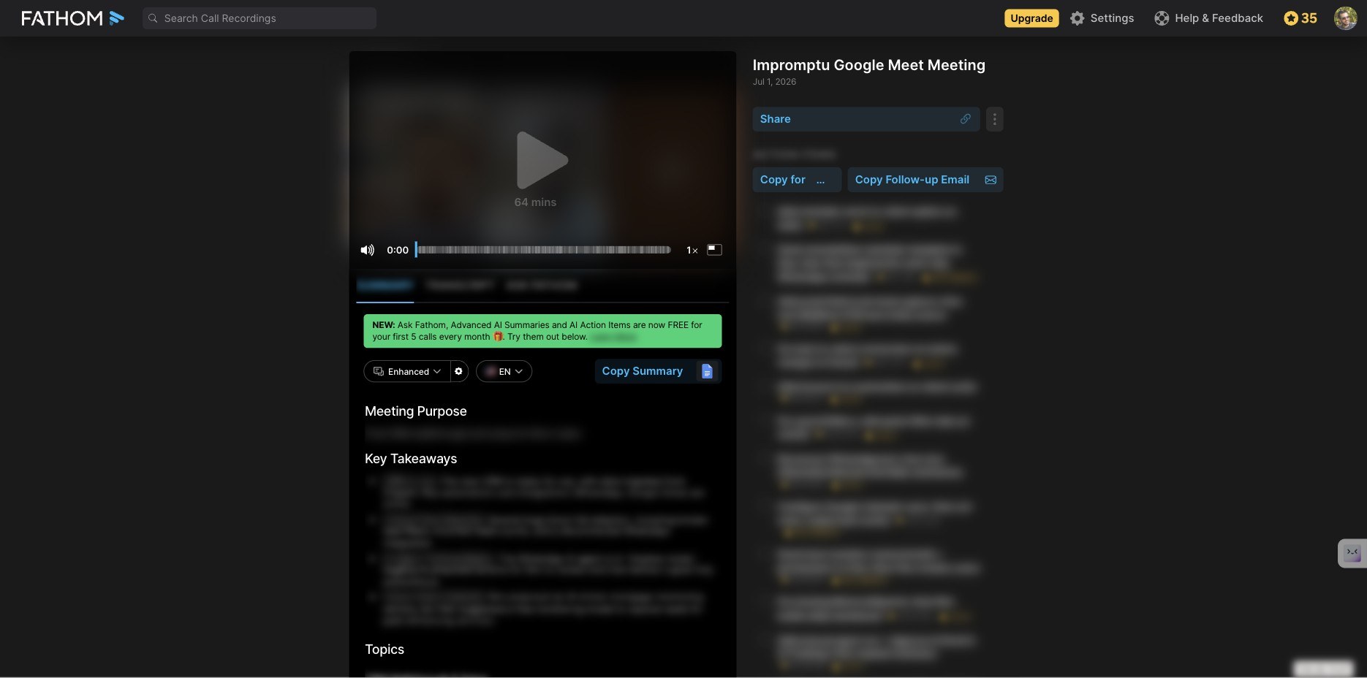Click the video progress timeline bar

(x=543, y=250)
